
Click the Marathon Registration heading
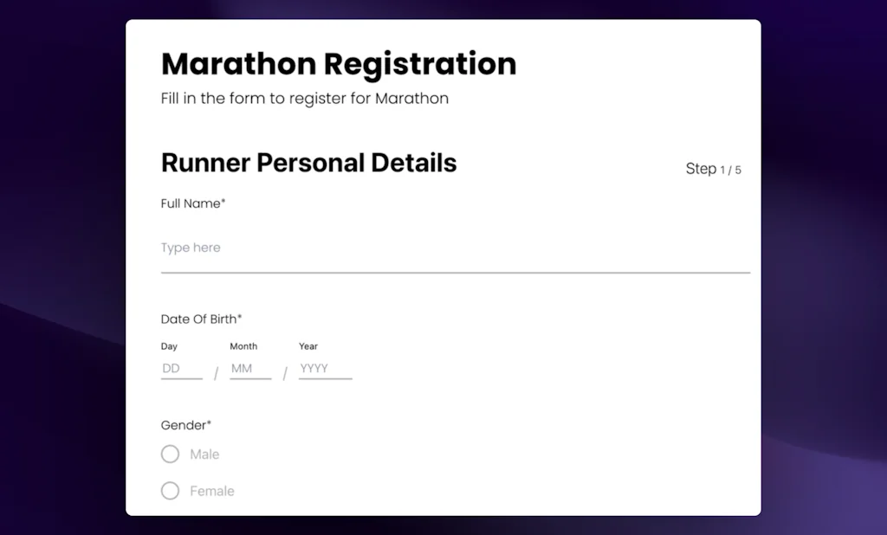(338, 63)
